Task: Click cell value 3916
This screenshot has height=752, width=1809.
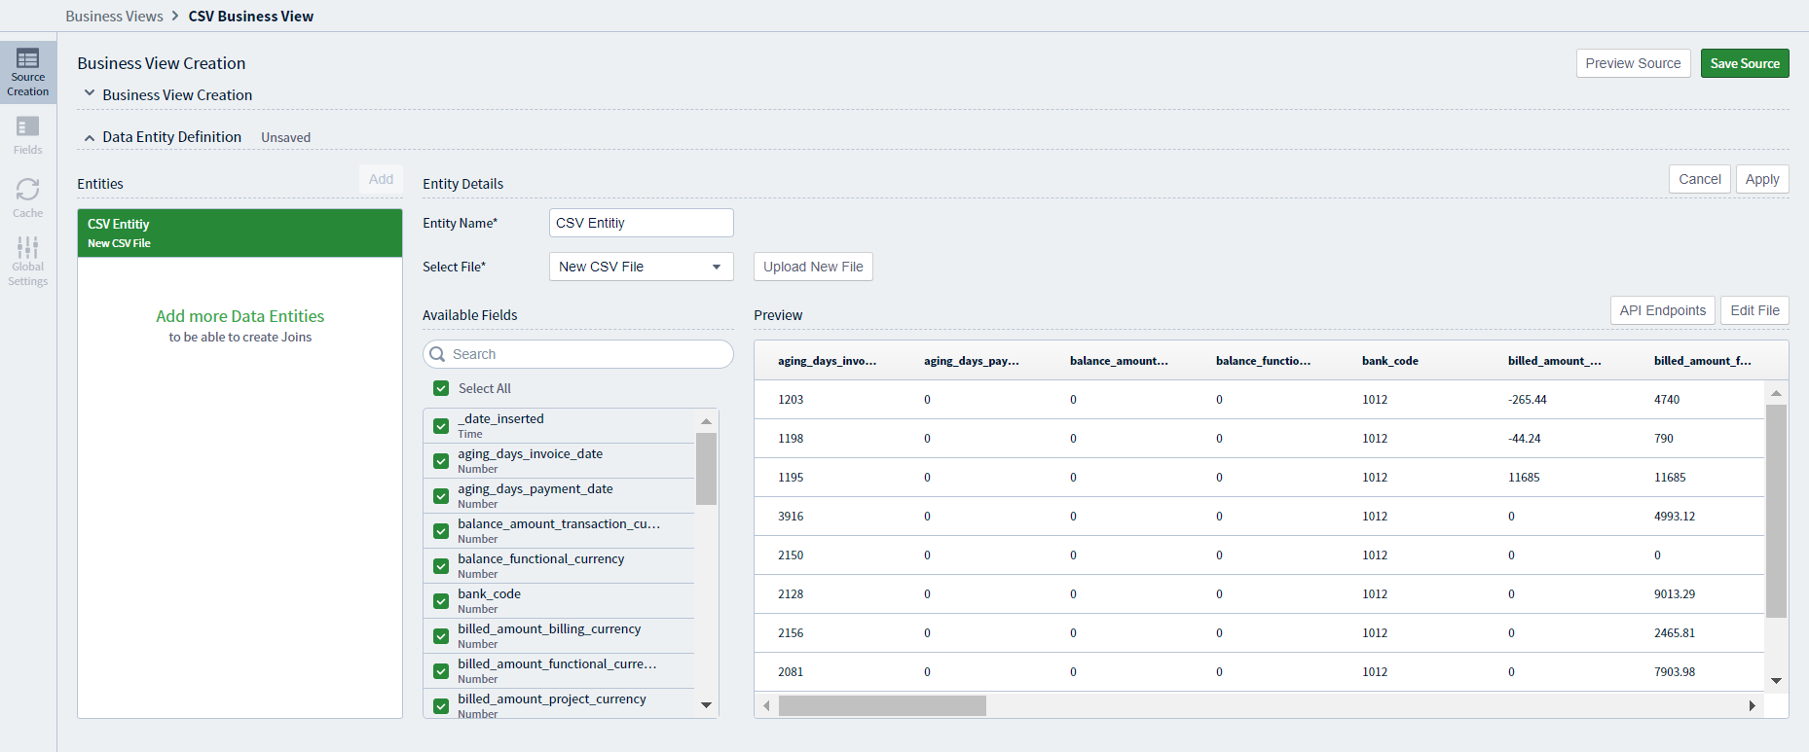Action: pos(791,517)
